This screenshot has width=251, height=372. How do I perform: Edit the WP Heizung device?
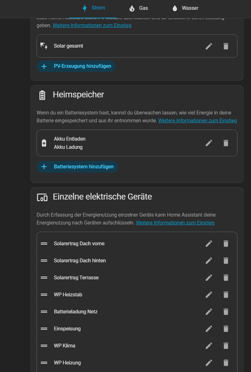click(x=209, y=363)
